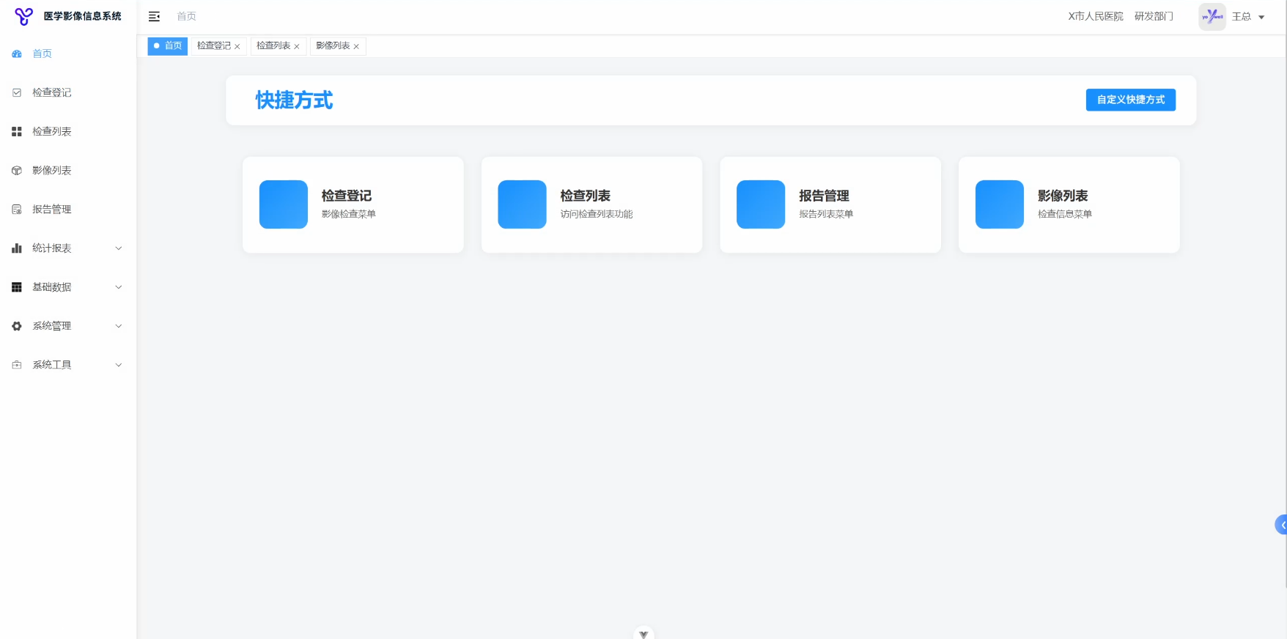Close the 检查列表 tab
Image resolution: width=1287 pixels, height=639 pixels.
tap(297, 46)
